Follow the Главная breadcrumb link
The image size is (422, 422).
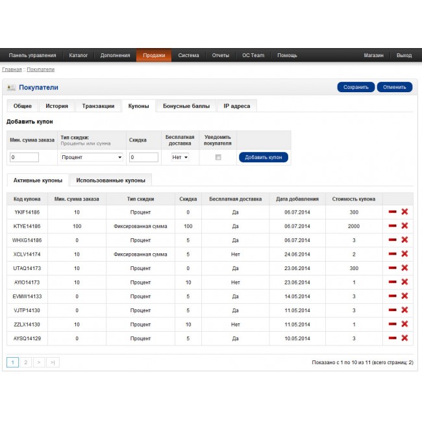click(12, 69)
